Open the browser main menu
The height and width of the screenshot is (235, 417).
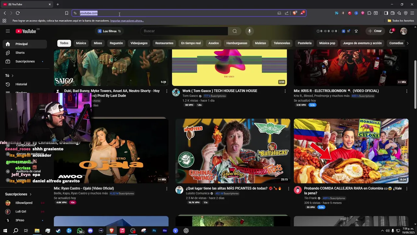tap(412, 13)
